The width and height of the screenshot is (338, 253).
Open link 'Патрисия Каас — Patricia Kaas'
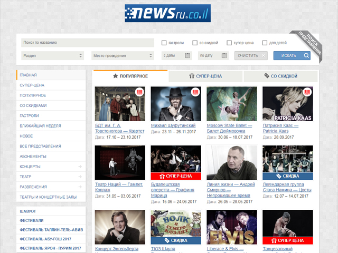coord(280,128)
